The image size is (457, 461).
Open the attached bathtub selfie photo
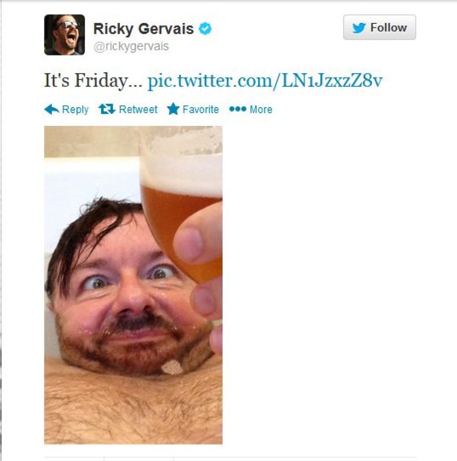(x=133, y=285)
